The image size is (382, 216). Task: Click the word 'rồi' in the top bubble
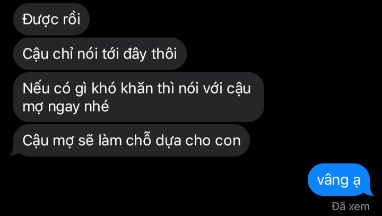[72, 19]
